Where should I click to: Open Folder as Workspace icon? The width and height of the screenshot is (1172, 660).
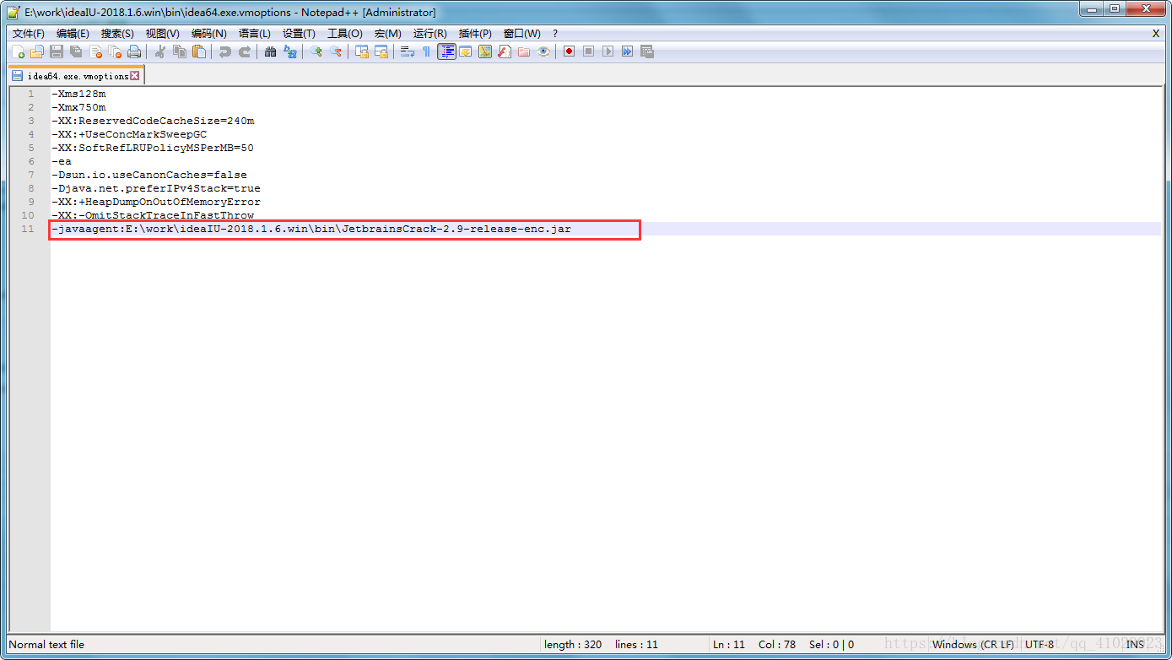click(523, 51)
